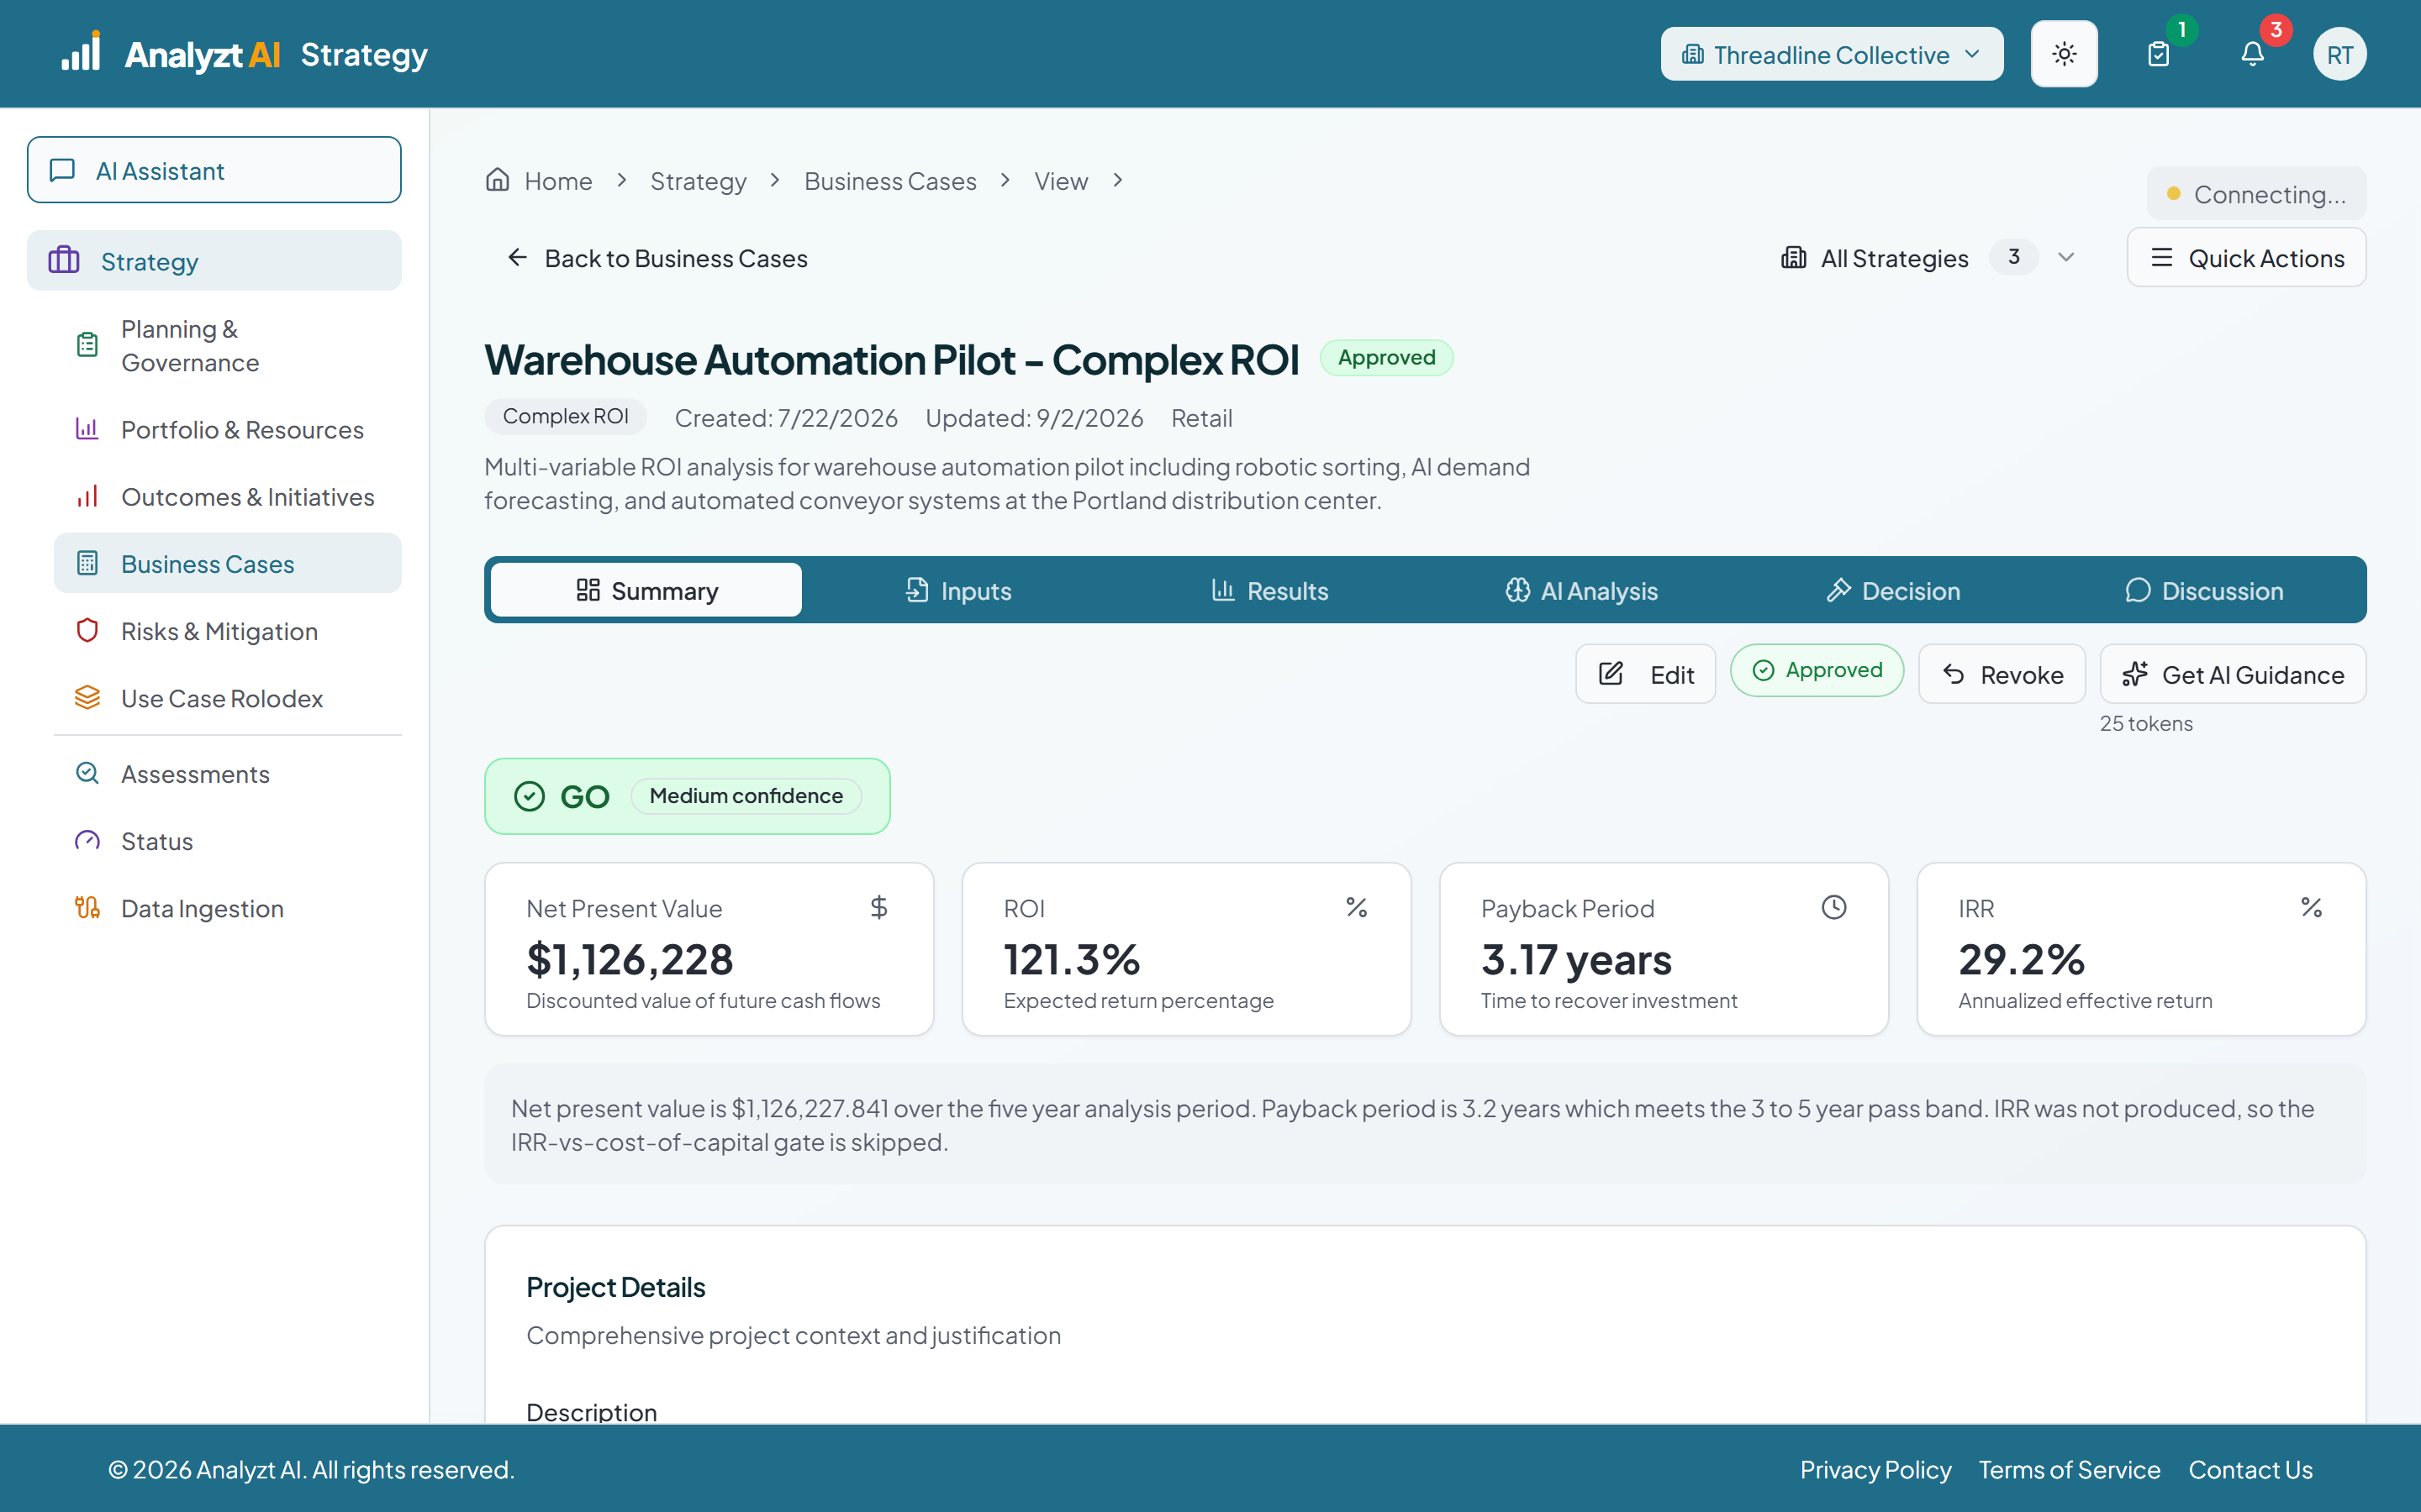Expand the Threadline Collective organization dropdown
This screenshot has width=2421, height=1512.
(x=1832, y=54)
